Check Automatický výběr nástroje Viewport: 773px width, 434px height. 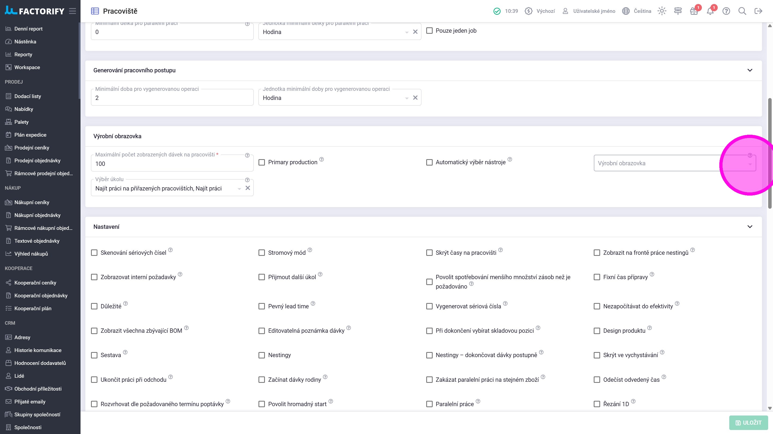click(429, 162)
